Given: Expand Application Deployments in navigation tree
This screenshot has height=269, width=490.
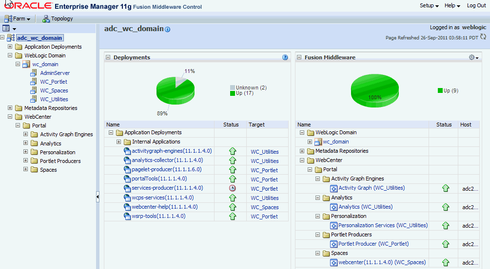Looking at the screenshot, I should pyautogui.click(x=10, y=46).
